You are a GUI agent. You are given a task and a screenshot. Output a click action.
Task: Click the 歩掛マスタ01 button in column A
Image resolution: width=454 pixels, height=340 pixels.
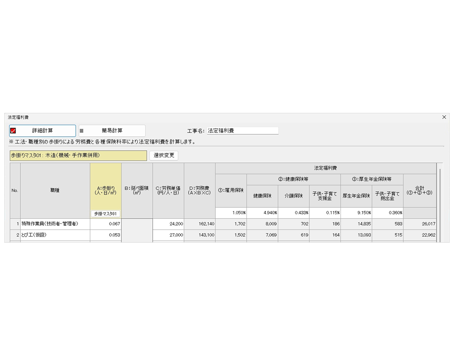(x=105, y=214)
